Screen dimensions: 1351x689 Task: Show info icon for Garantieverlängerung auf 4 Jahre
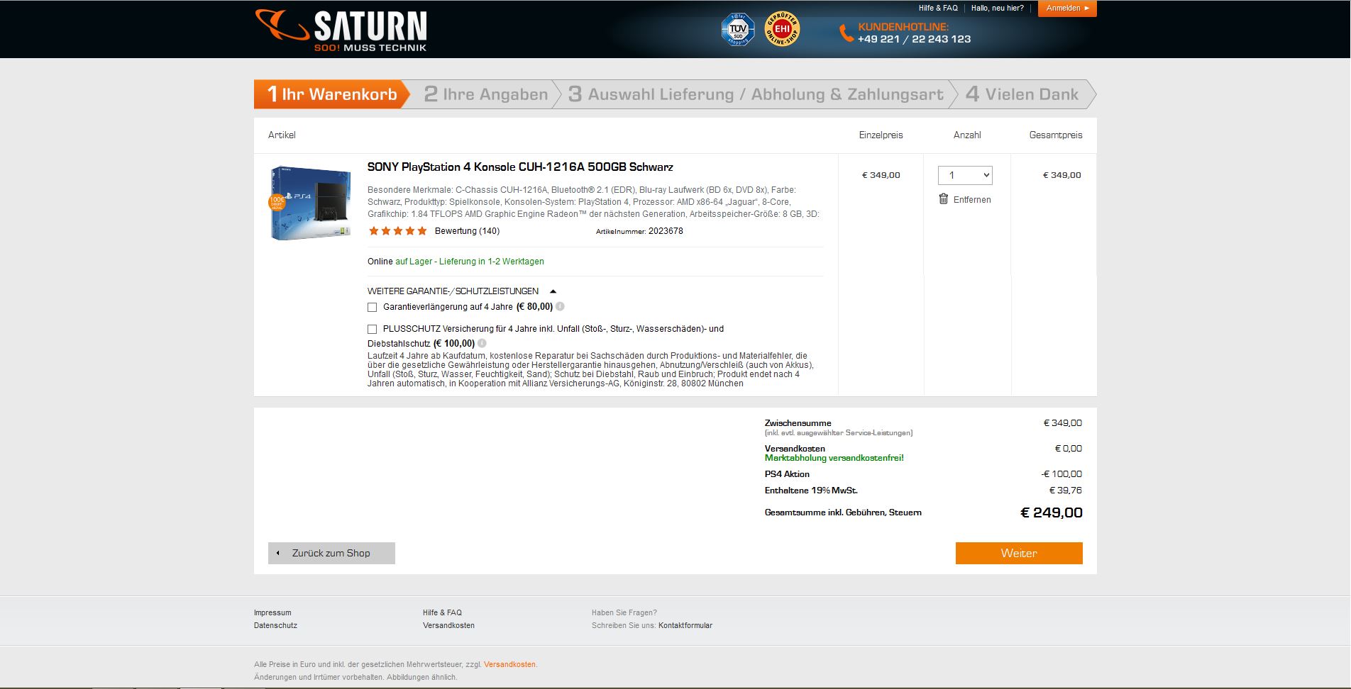click(x=560, y=306)
